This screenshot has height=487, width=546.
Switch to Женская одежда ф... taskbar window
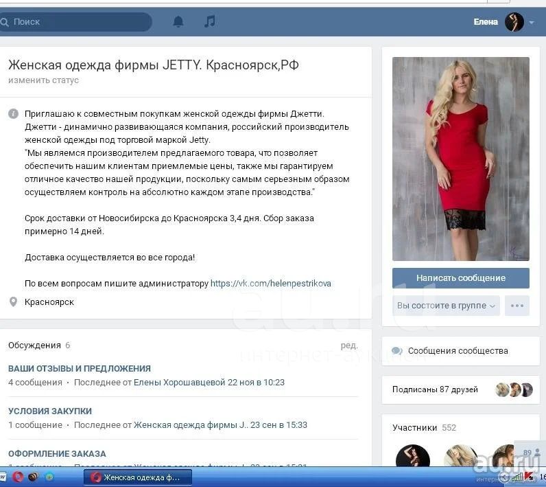coord(138,477)
